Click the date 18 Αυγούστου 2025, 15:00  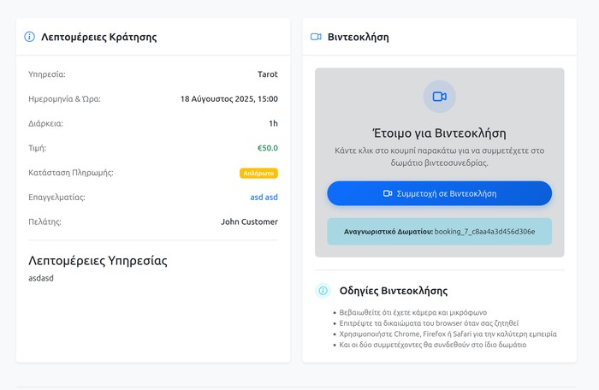point(228,99)
